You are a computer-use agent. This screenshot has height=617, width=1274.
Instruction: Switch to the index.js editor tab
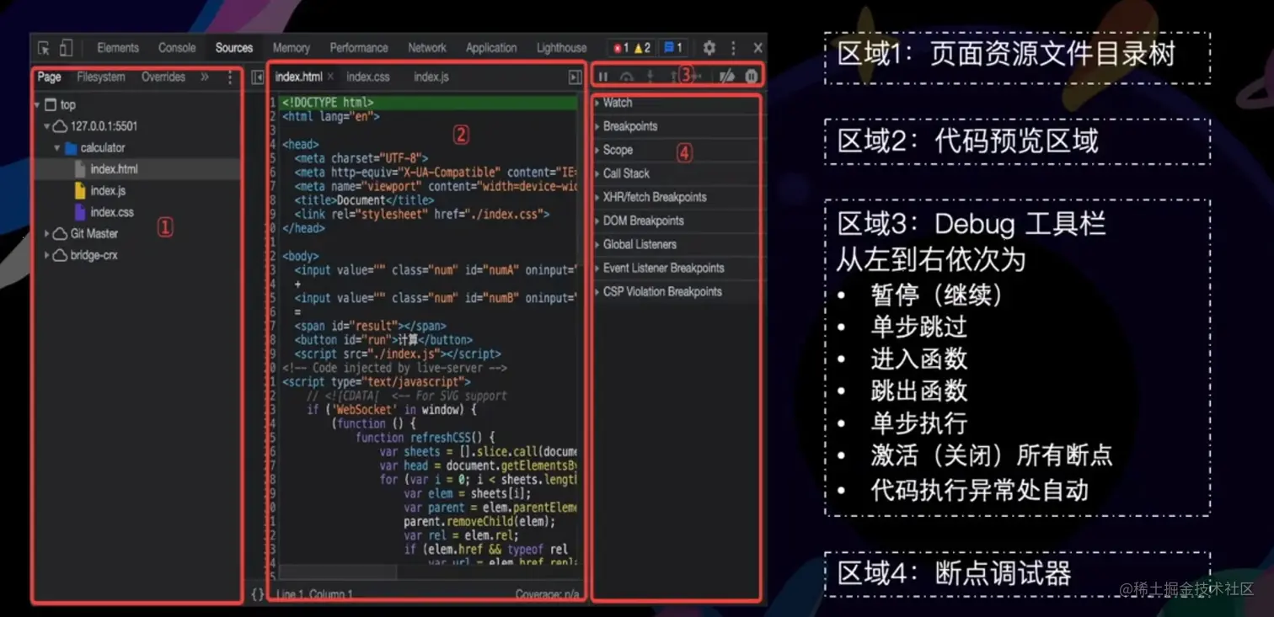pyautogui.click(x=431, y=77)
